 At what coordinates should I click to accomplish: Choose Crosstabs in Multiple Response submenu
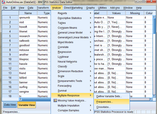tap(111, 107)
